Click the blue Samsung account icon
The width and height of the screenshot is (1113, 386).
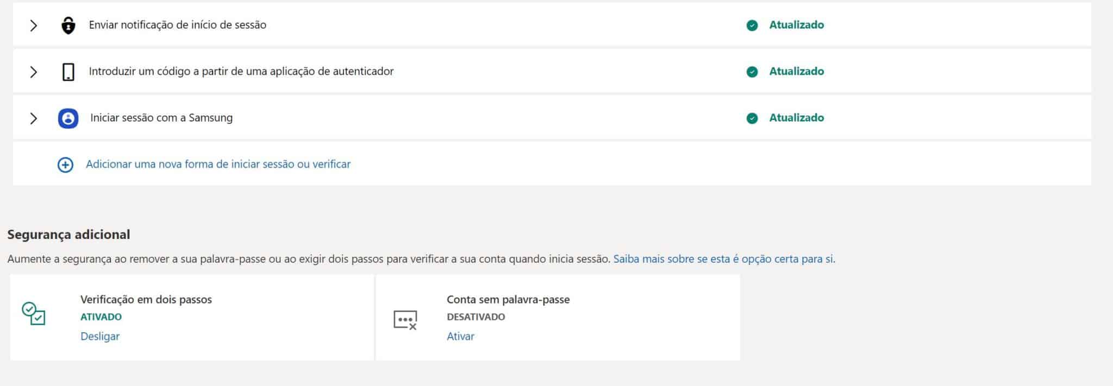coord(68,118)
